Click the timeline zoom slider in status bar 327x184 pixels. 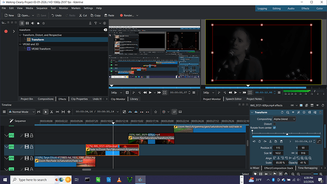[309, 174]
